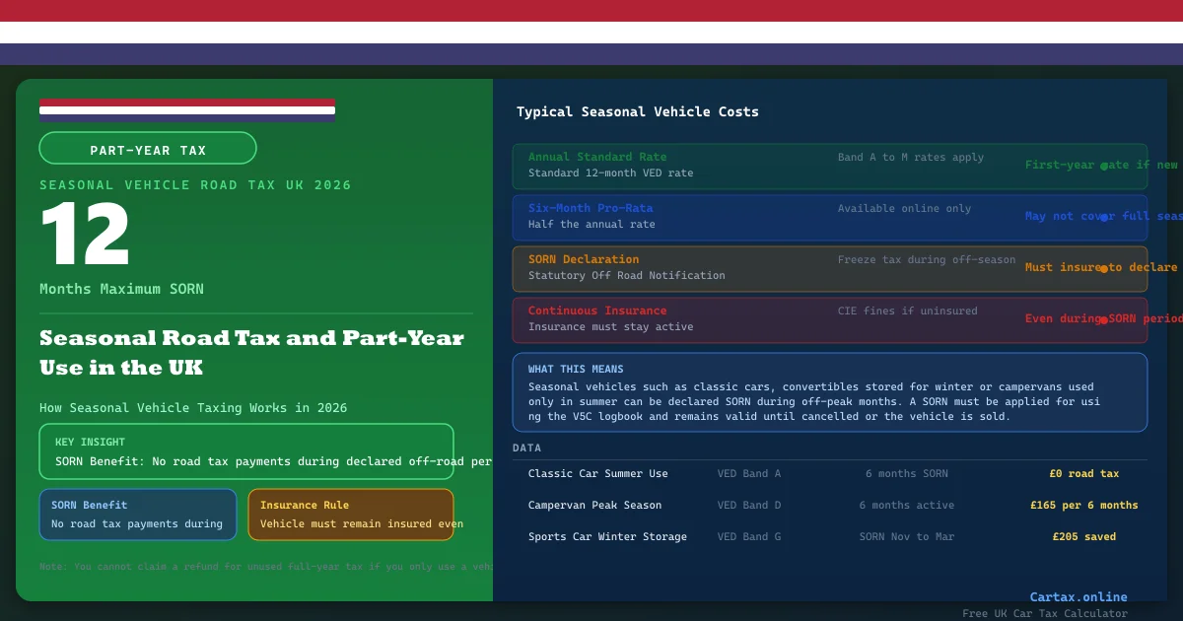Click the green dot beside First-year rate note
The image size is (1183, 621).
[x=1104, y=167]
